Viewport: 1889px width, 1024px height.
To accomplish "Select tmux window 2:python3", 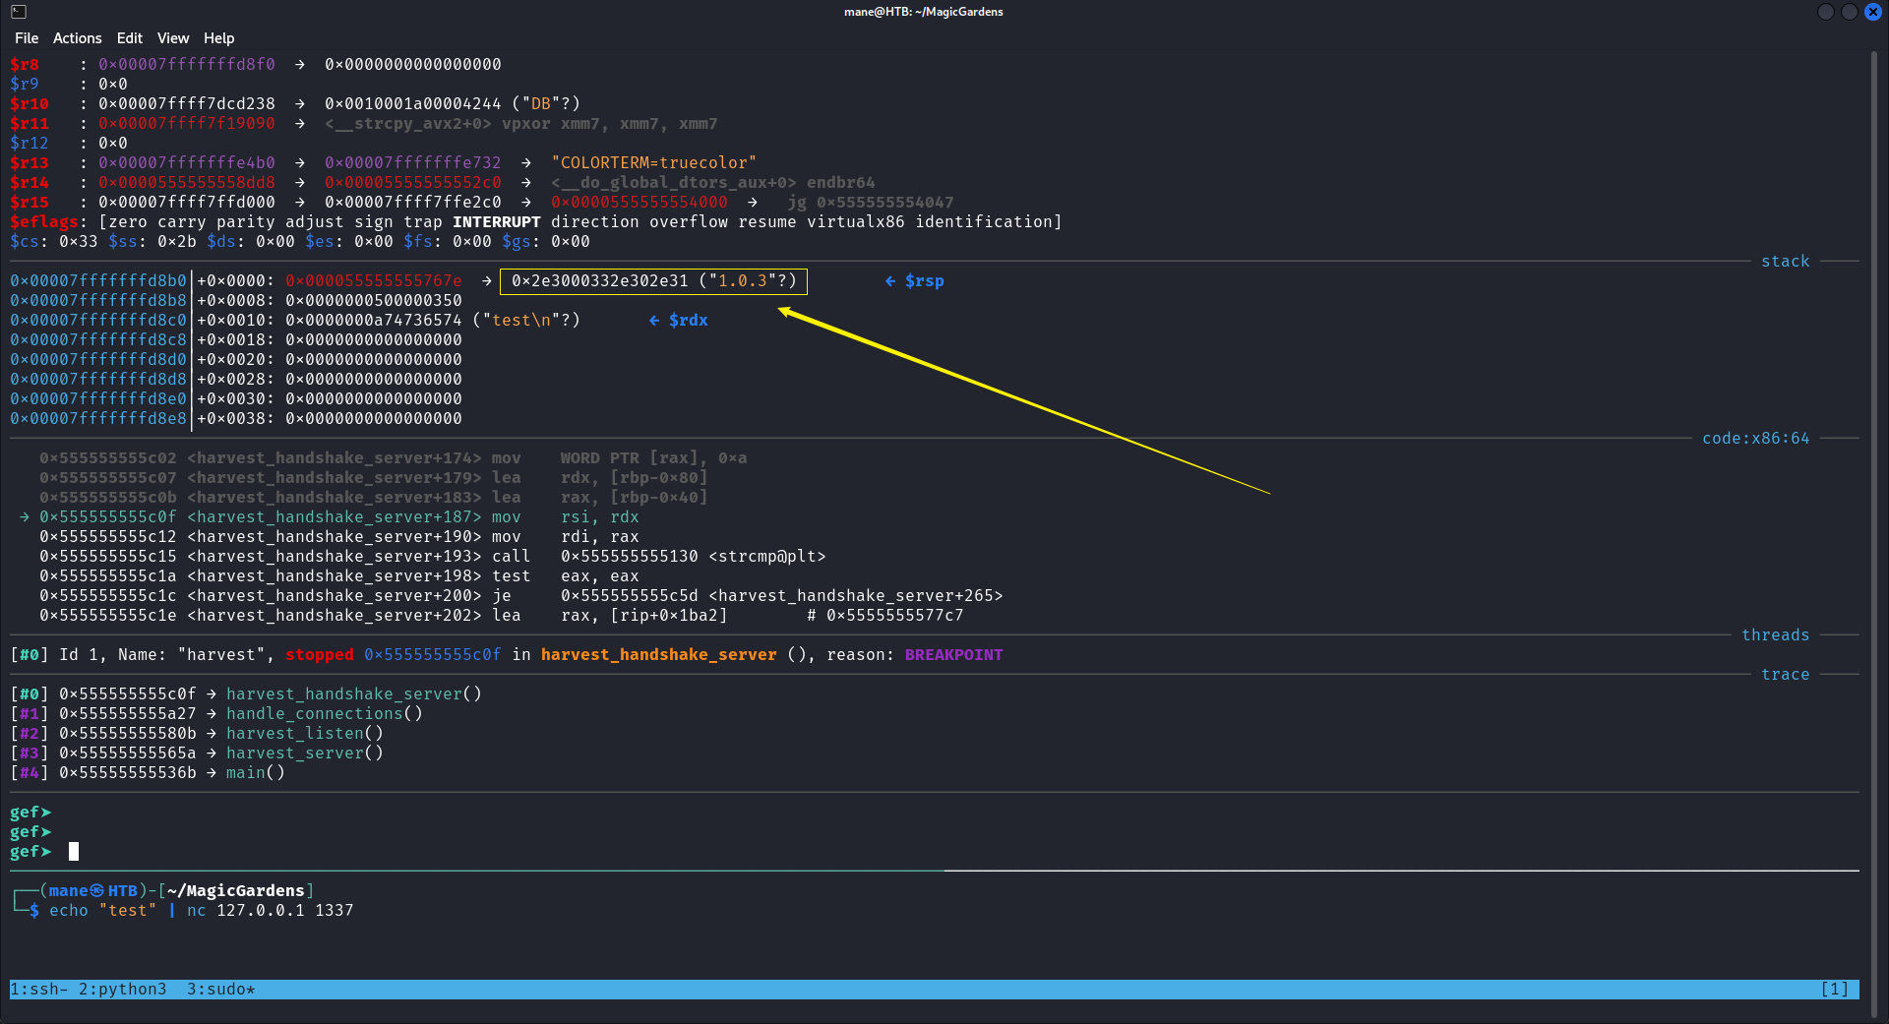I will [x=123, y=989].
